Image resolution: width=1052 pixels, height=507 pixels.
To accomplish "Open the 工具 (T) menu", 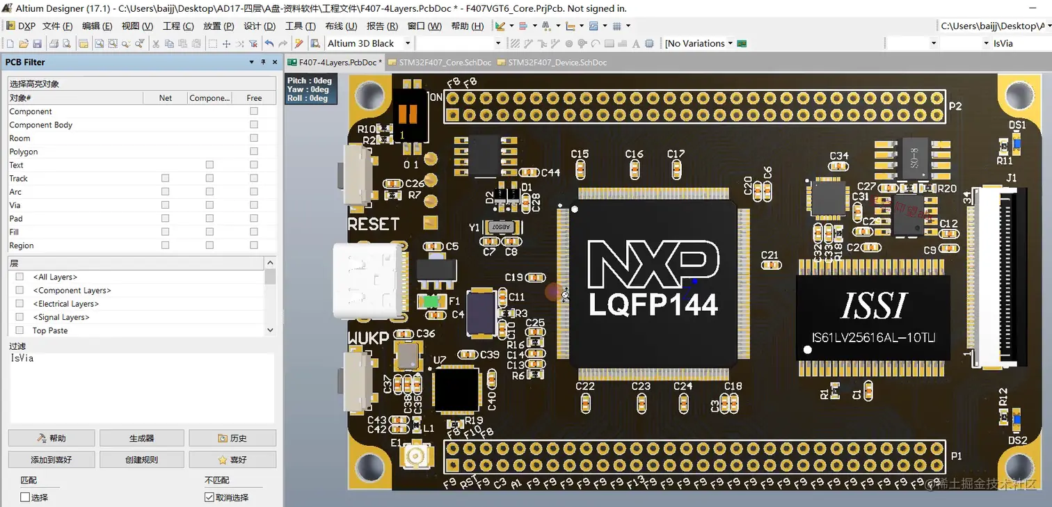I will click(300, 26).
